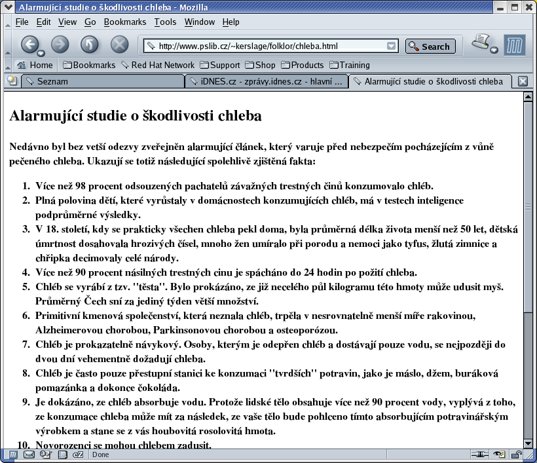The image size is (537, 463).
Task: Toggle the online/offline plug icon
Action: tap(480, 454)
